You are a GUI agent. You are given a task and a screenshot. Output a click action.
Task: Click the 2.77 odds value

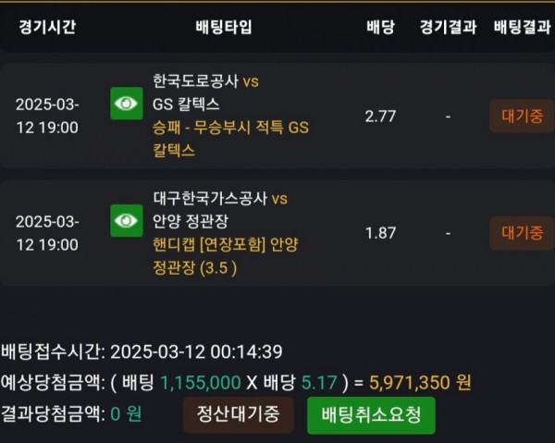(x=380, y=117)
